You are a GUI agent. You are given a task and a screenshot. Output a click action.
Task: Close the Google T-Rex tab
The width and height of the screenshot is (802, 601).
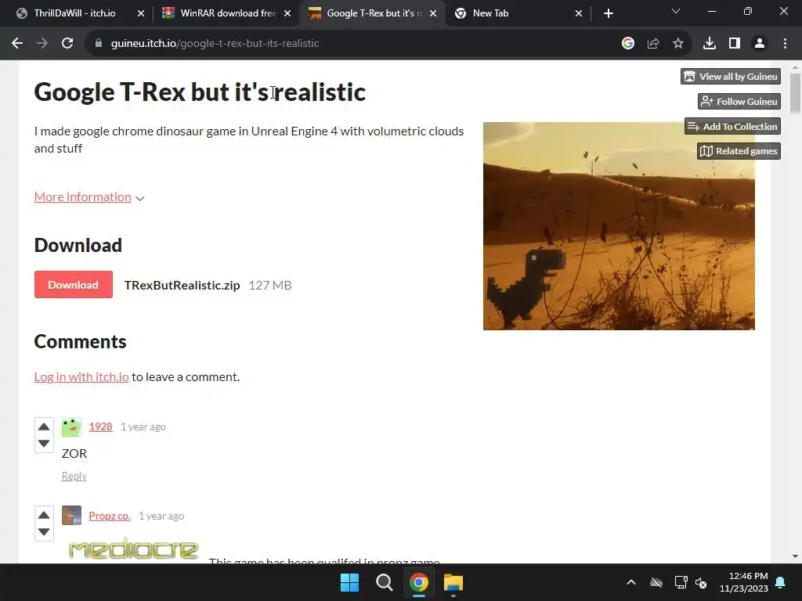click(x=433, y=13)
